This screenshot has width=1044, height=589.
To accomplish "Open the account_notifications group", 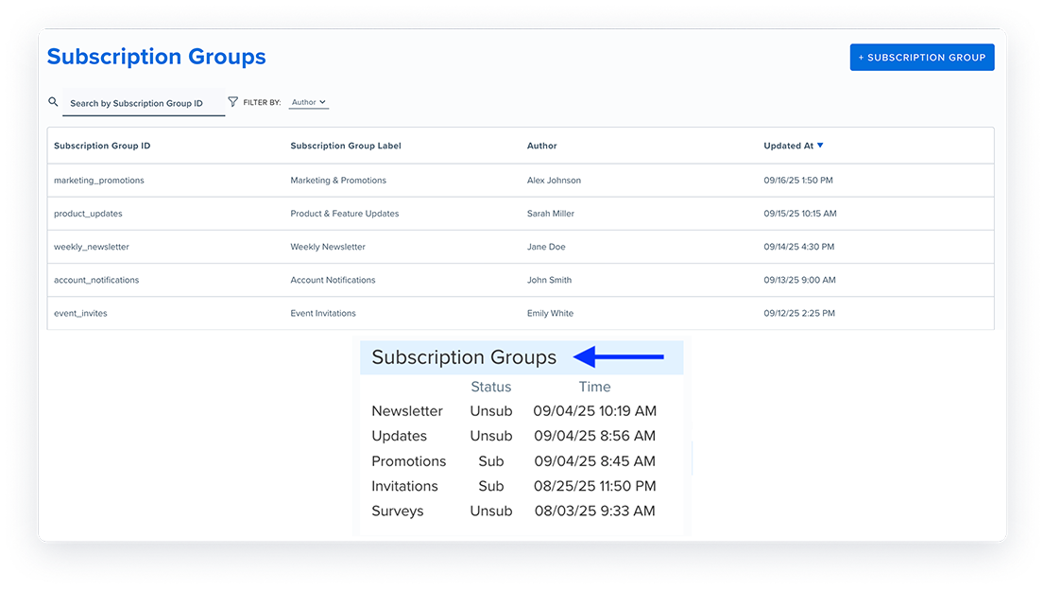I will [96, 280].
